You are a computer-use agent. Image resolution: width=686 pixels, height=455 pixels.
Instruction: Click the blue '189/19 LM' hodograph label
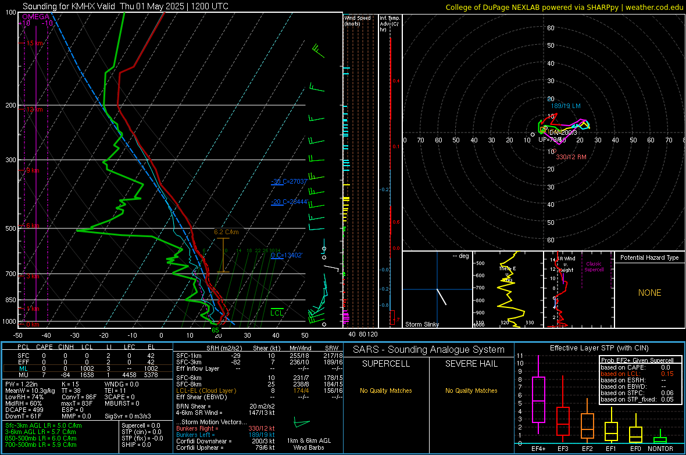point(566,106)
